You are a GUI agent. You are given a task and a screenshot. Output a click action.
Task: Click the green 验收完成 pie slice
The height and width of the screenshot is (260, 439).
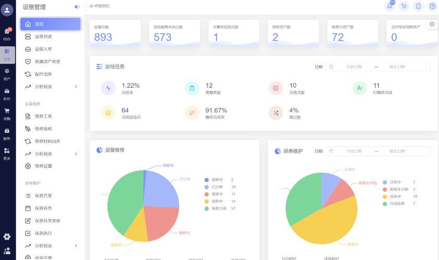point(123,204)
